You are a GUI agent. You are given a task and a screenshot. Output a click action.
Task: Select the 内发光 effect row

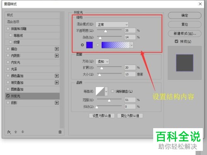click(33, 62)
